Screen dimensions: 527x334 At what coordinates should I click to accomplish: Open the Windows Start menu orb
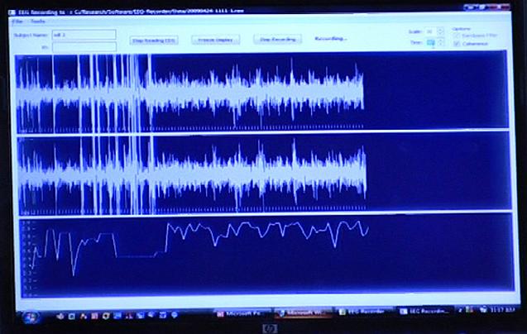pos(31,317)
